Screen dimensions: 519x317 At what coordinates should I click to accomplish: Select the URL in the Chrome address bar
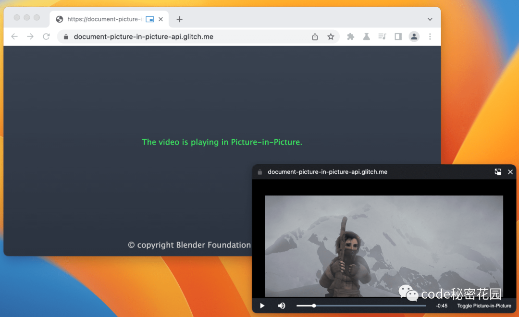coord(143,37)
